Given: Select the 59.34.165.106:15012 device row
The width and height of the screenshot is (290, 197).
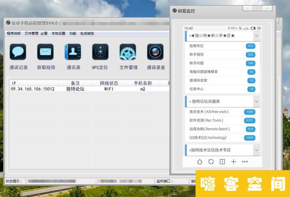Looking at the screenshot, I should (x=90, y=89).
